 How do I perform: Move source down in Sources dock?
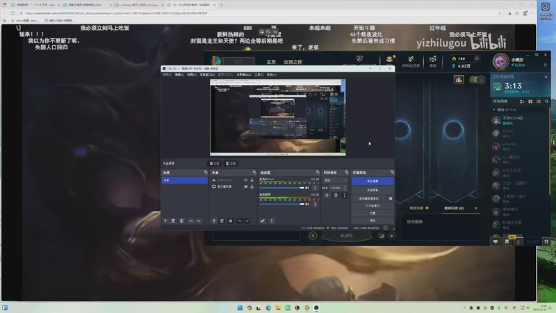coord(247,220)
